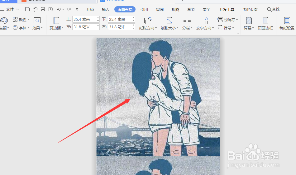
Task: Open 纸张方向 paper orientation options
Action: point(148,24)
